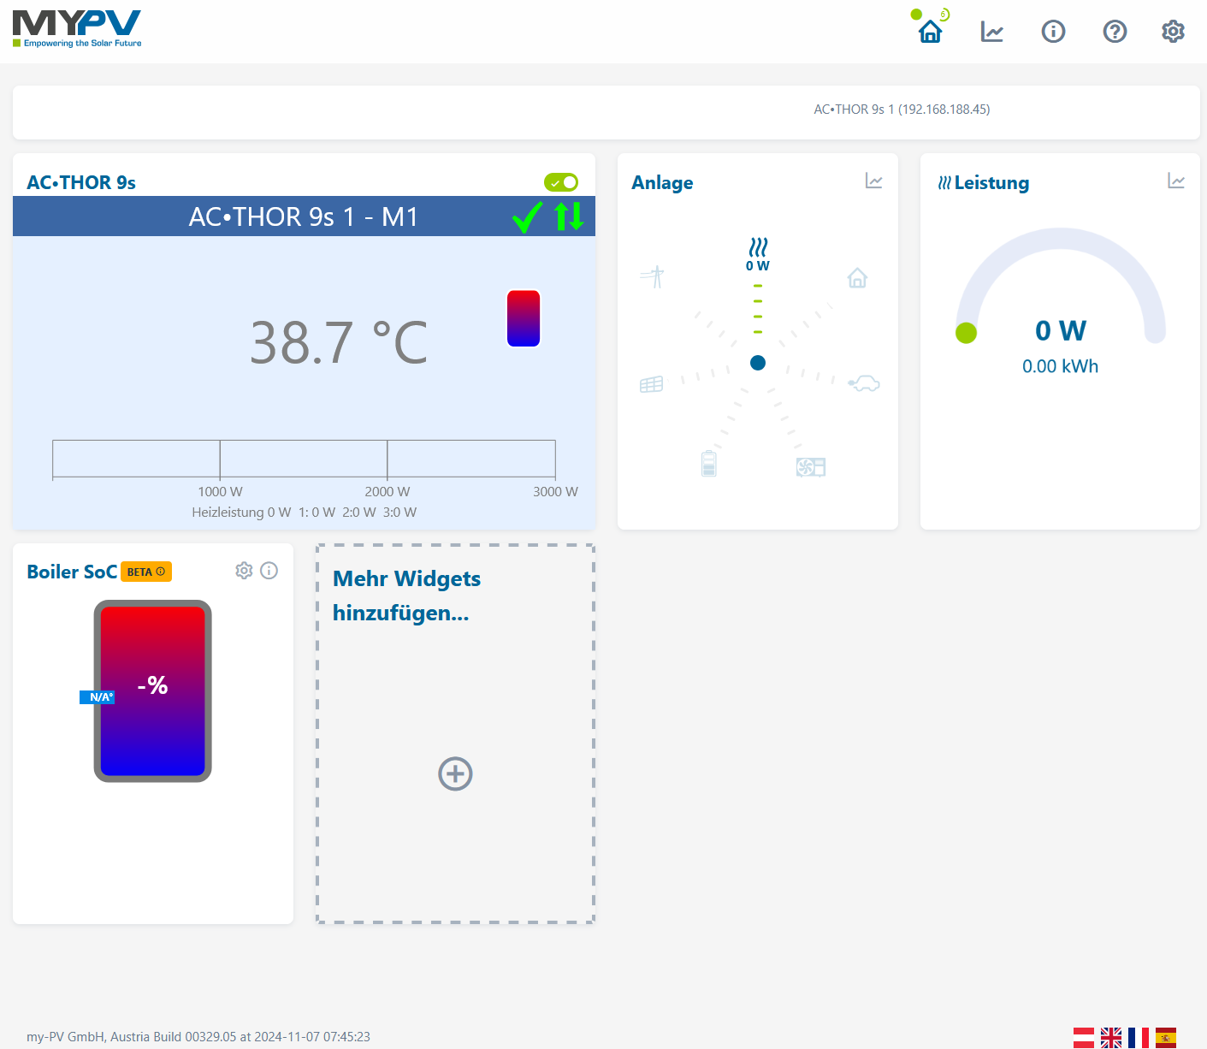Image resolution: width=1207 pixels, height=1049 pixels.
Task: Click the 0.00 kWh energy value
Action: point(1061,366)
